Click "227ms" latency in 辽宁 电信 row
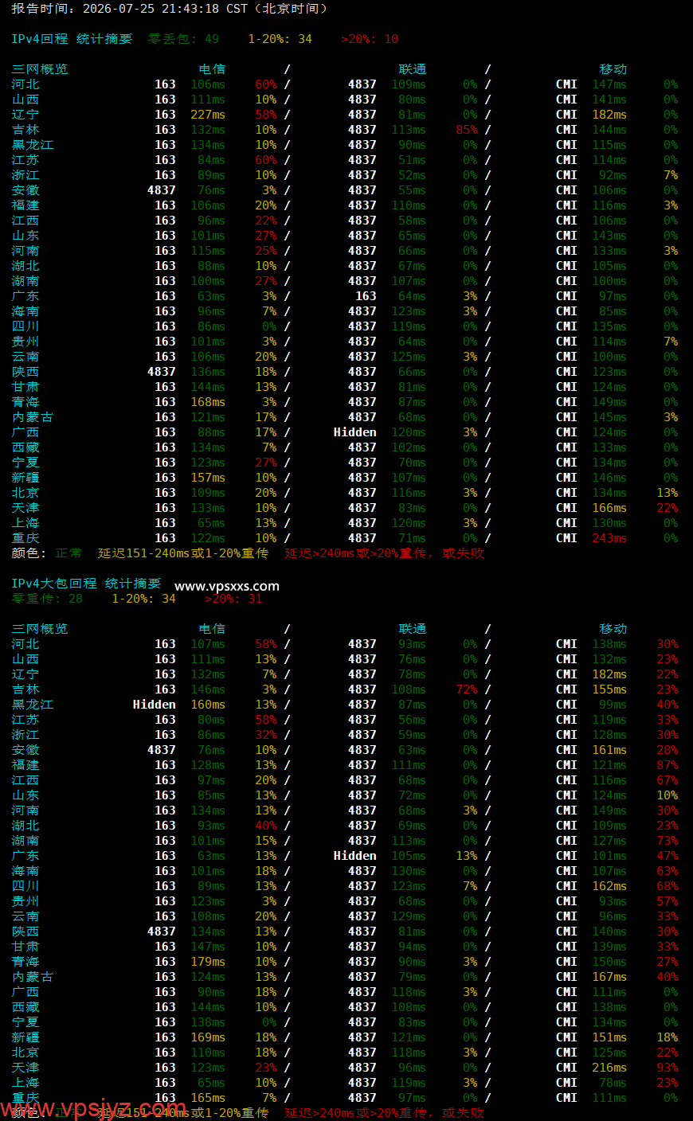 click(x=208, y=115)
